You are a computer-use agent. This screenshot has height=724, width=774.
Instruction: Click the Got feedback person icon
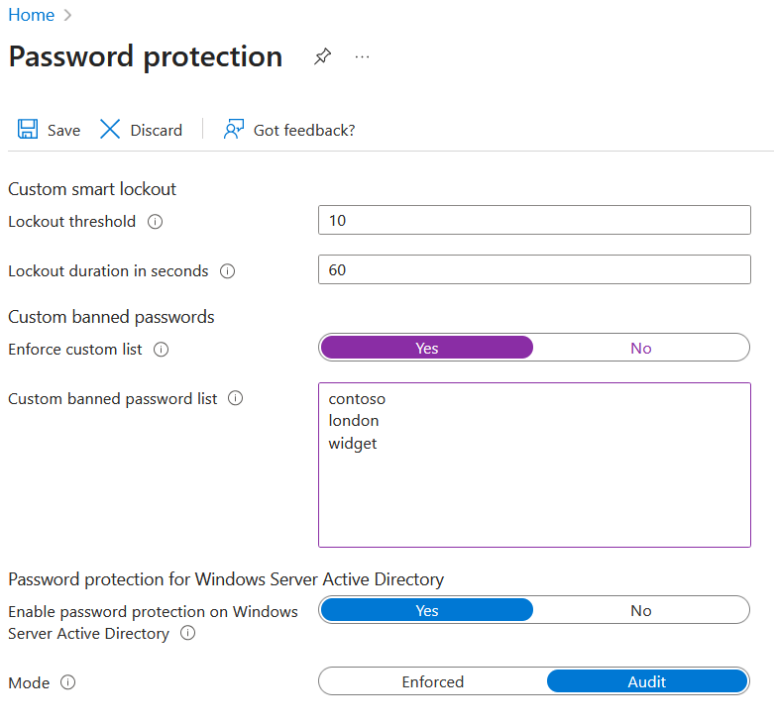(x=234, y=130)
